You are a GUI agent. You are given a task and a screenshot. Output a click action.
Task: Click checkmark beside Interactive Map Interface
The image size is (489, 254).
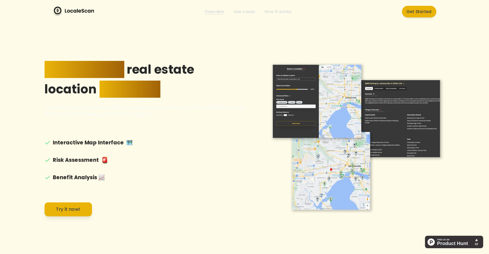tap(47, 143)
